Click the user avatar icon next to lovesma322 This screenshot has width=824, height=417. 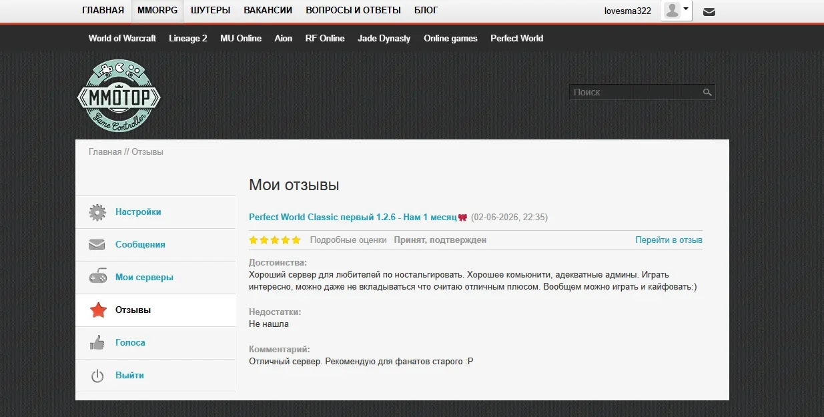pos(672,10)
